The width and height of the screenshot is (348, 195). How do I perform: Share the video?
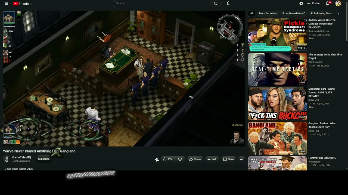tap(195, 159)
